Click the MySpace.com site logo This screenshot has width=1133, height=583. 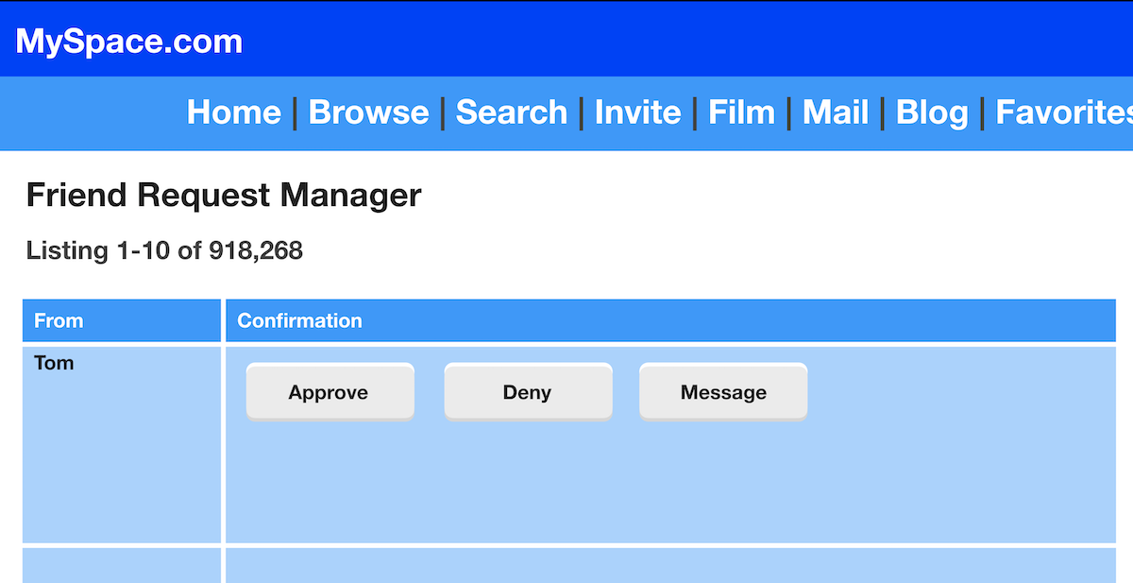129,41
